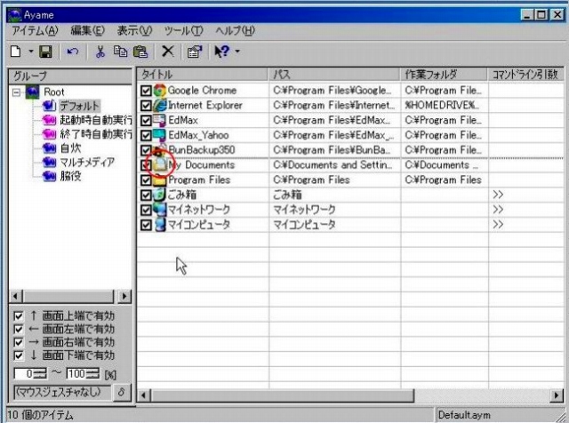Select the Root globe icon
Viewport: 569px width, 423px height.
point(32,92)
